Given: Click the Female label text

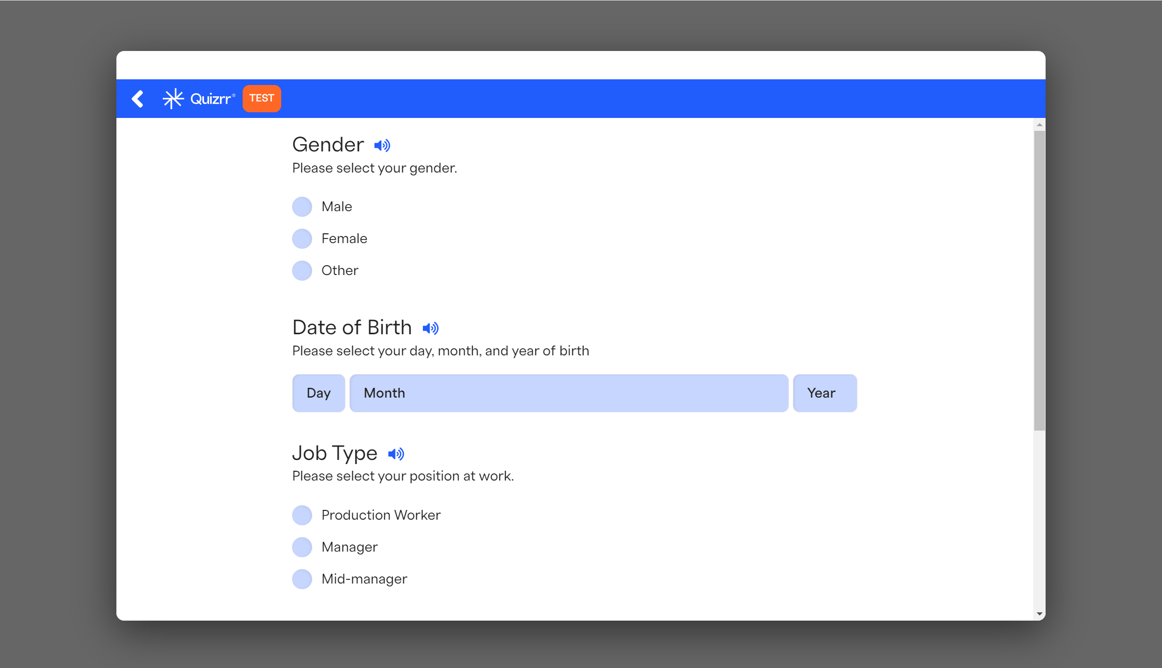Looking at the screenshot, I should pyautogui.click(x=344, y=238).
